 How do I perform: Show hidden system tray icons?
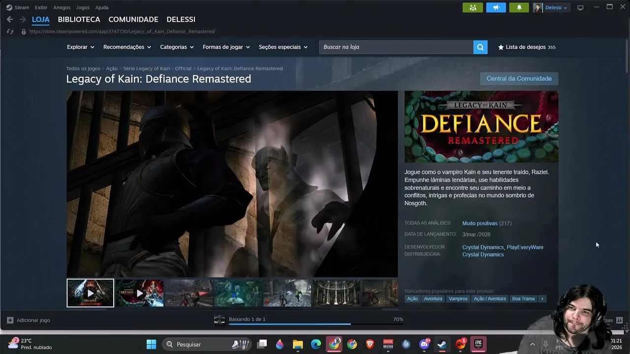(532, 344)
